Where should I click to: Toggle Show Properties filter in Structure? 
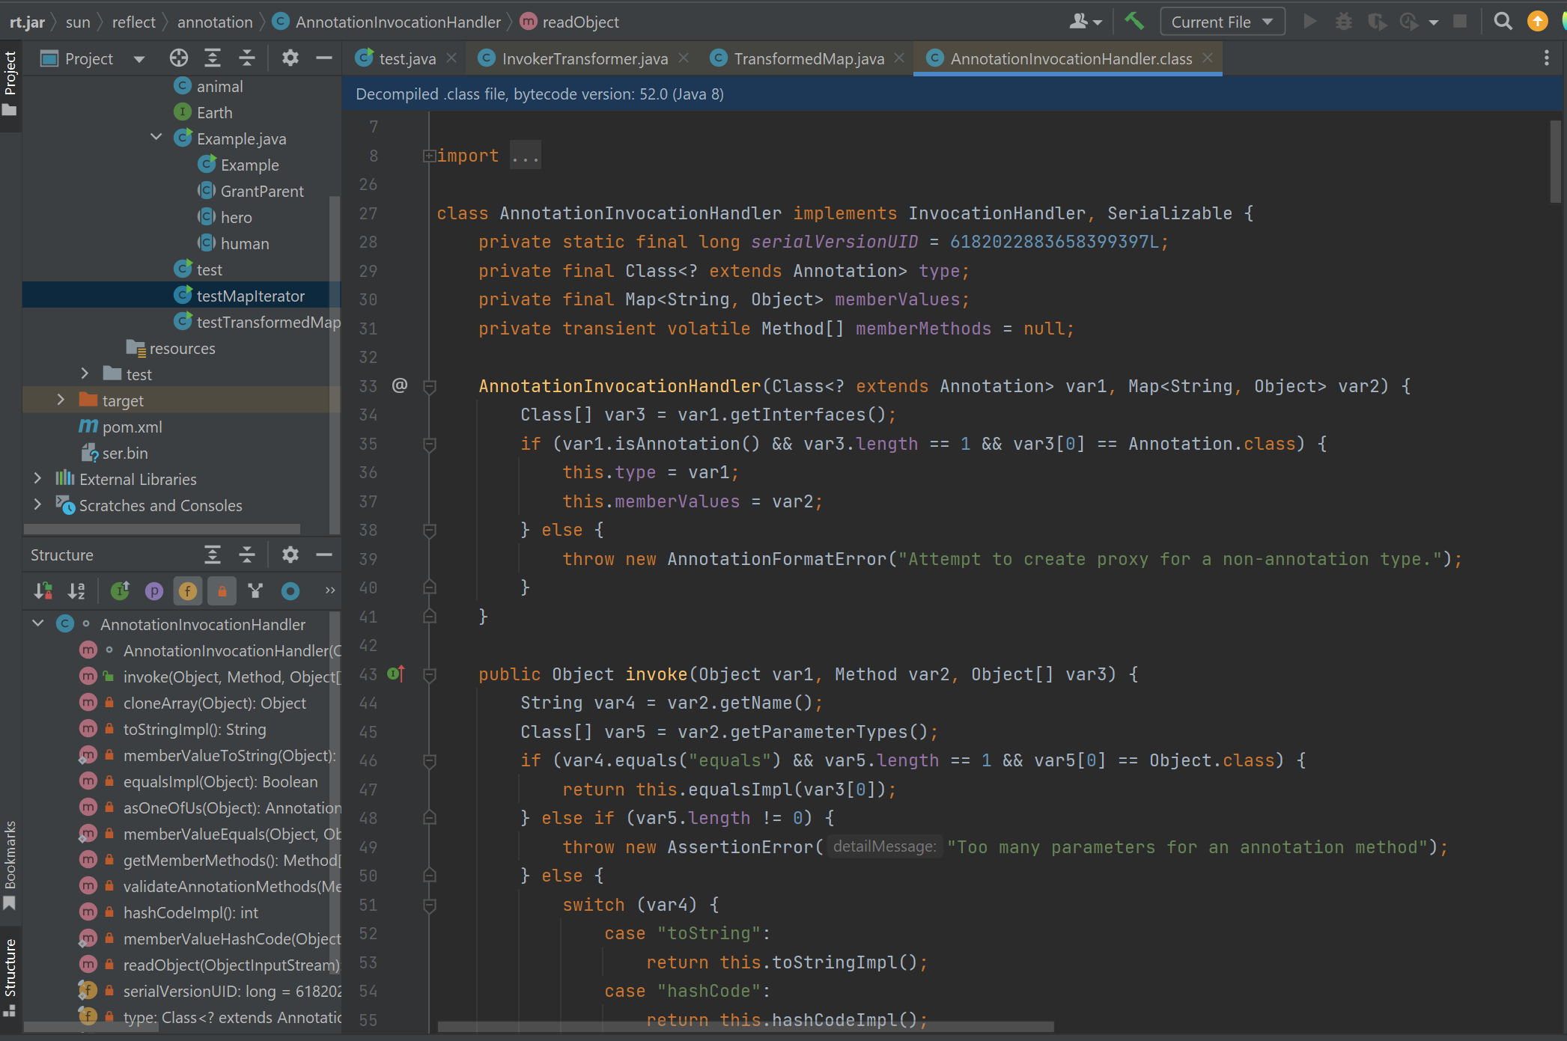pyautogui.click(x=154, y=591)
